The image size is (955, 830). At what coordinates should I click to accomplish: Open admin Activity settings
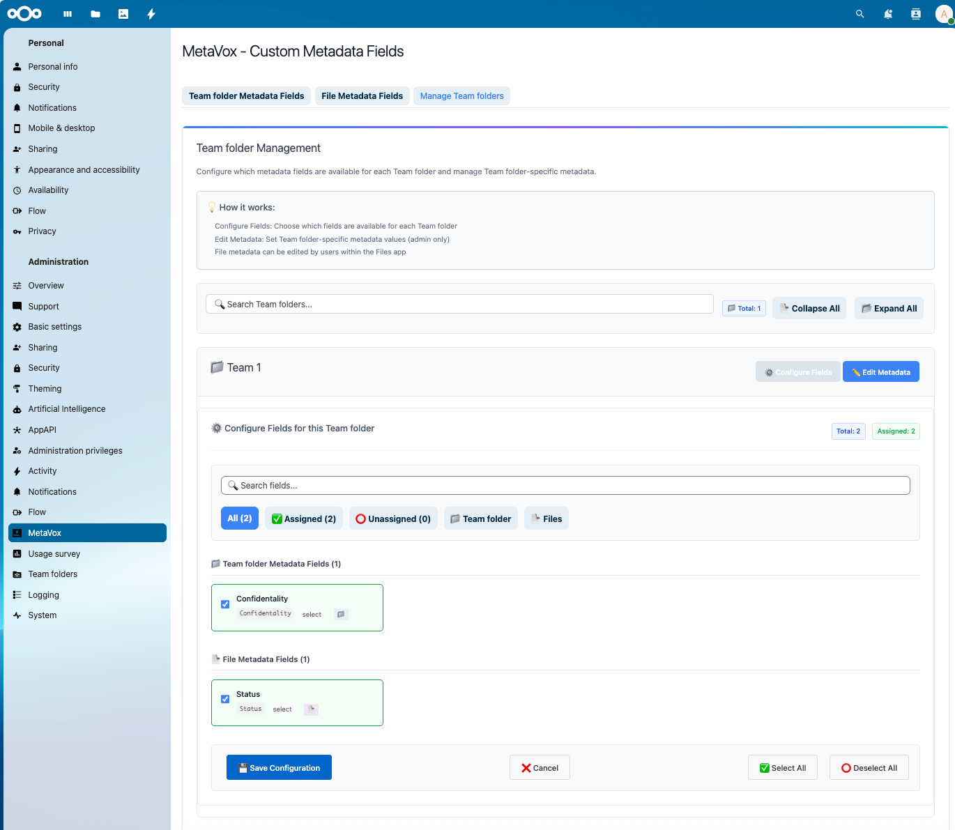87,471
